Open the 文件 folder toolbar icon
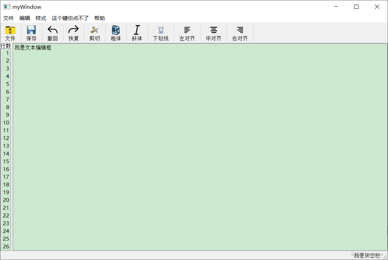Image resolution: width=388 pixels, height=260 pixels. (10, 30)
